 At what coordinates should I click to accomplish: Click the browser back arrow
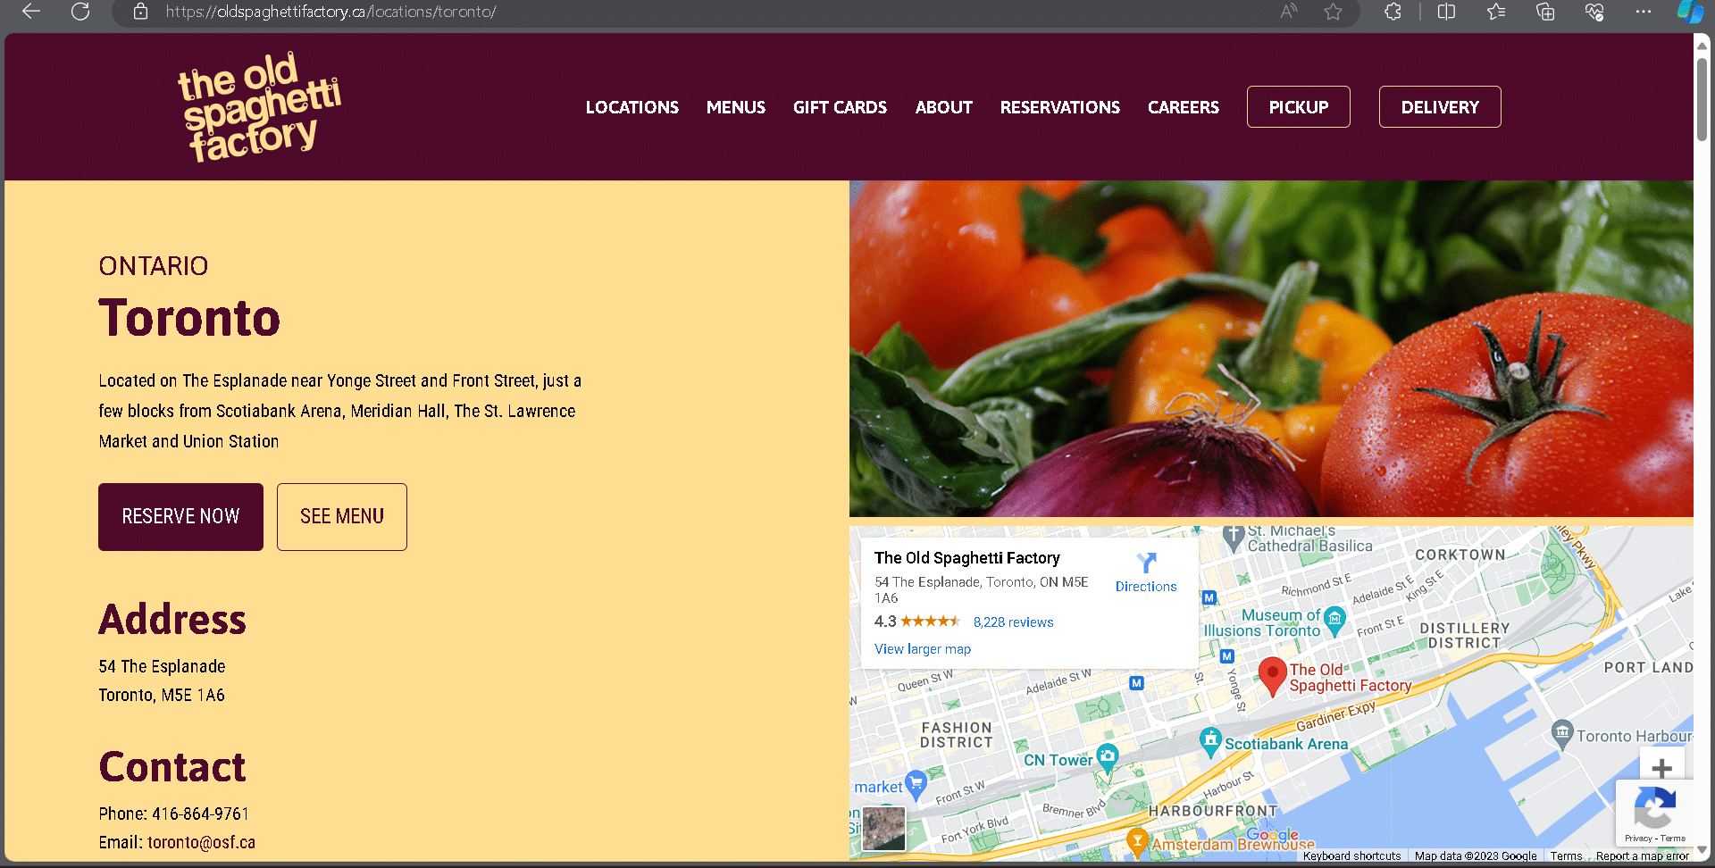pyautogui.click(x=31, y=12)
